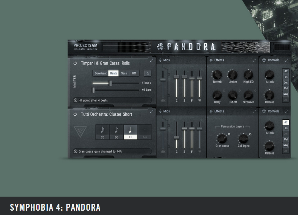Expand the Controls panel in the Tutti Orchestra row
This screenshot has width=298, height=215.
coord(287,112)
